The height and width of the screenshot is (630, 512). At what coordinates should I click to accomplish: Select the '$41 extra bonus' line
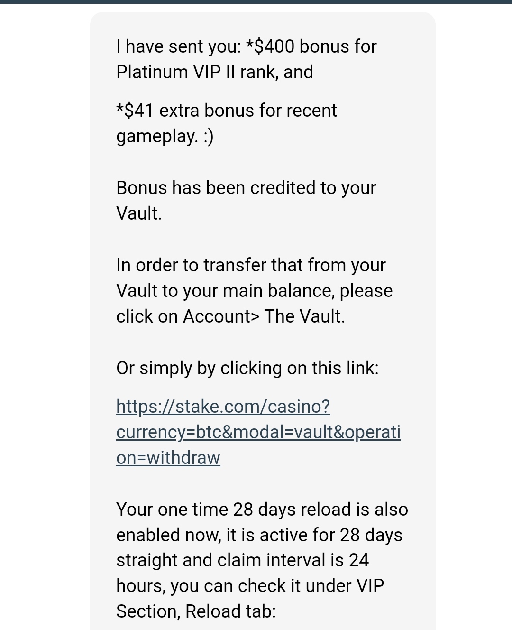click(x=227, y=111)
